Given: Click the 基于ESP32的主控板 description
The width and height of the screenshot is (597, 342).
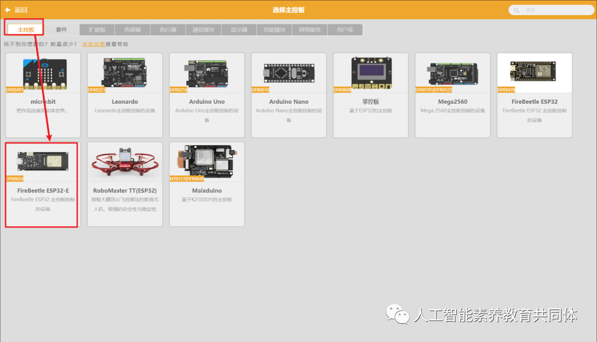Looking at the screenshot, I should (x=370, y=110).
